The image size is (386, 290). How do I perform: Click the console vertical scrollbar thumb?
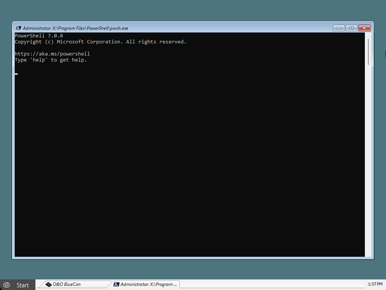(x=368, y=51)
